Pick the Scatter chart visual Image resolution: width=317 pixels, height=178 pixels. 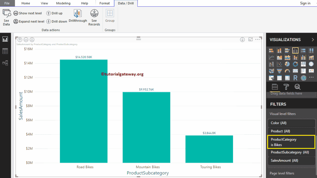[x=279, y=64]
